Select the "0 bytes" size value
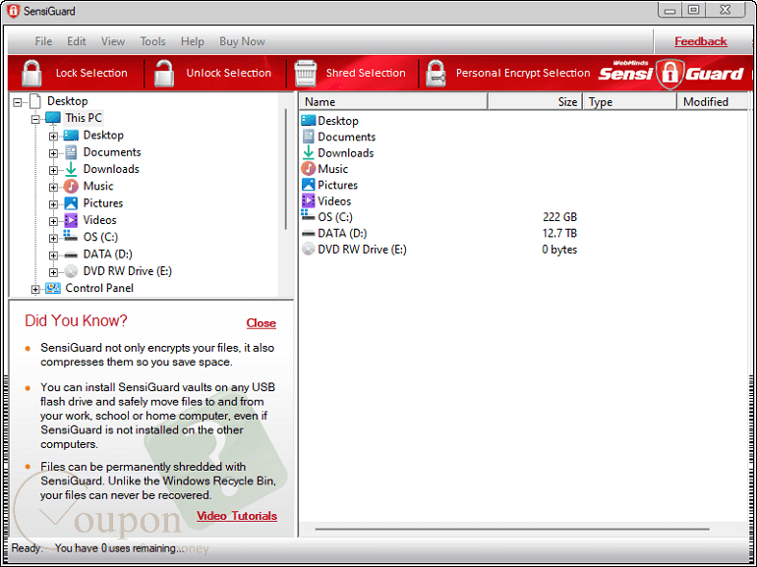Viewport: 757px width, 567px height. pos(559,250)
